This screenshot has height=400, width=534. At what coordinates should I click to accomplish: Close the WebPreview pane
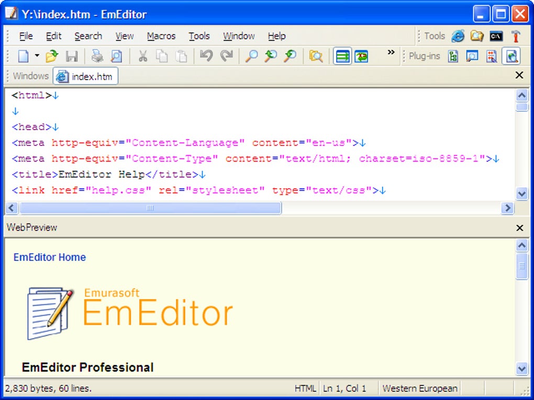[x=519, y=227]
